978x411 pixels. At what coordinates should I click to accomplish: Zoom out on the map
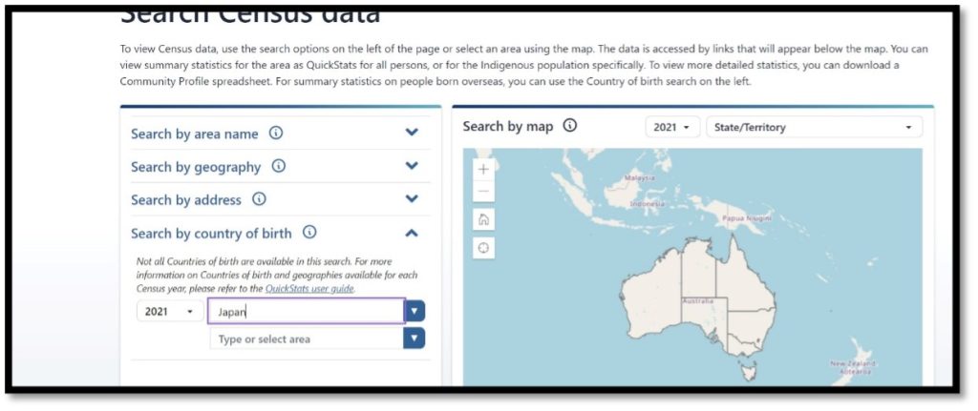tap(483, 191)
